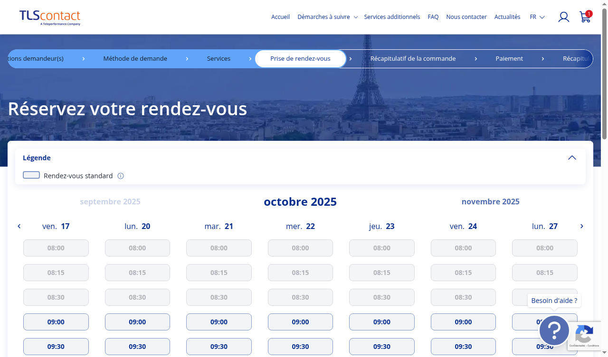Book 09:00 slot on mer. 22
Image resolution: width=608 pixels, height=357 pixels.
300,322
